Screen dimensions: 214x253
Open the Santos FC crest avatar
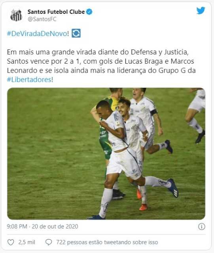[x=16, y=15]
